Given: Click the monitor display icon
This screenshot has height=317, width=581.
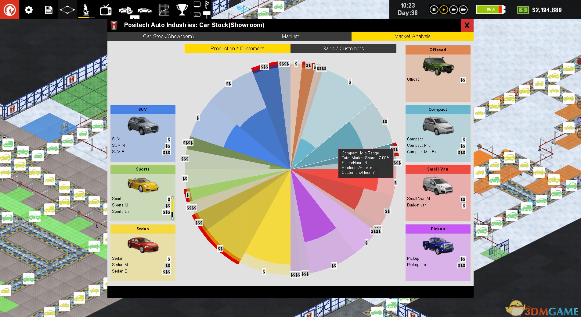Looking at the screenshot, I should click(x=197, y=5).
